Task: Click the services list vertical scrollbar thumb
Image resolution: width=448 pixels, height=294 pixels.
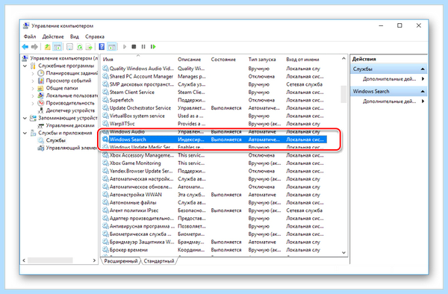Action: coord(343,94)
